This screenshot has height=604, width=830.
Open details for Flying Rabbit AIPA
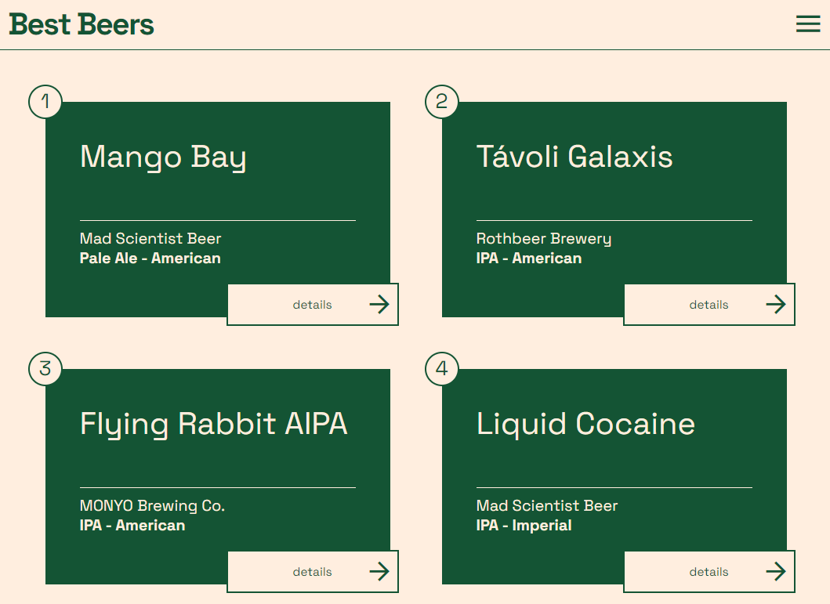pyautogui.click(x=313, y=572)
